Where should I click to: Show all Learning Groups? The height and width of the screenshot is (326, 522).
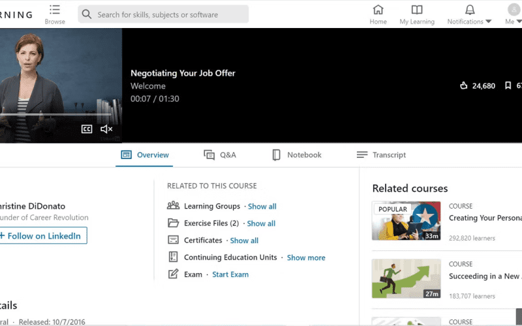[x=262, y=207]
